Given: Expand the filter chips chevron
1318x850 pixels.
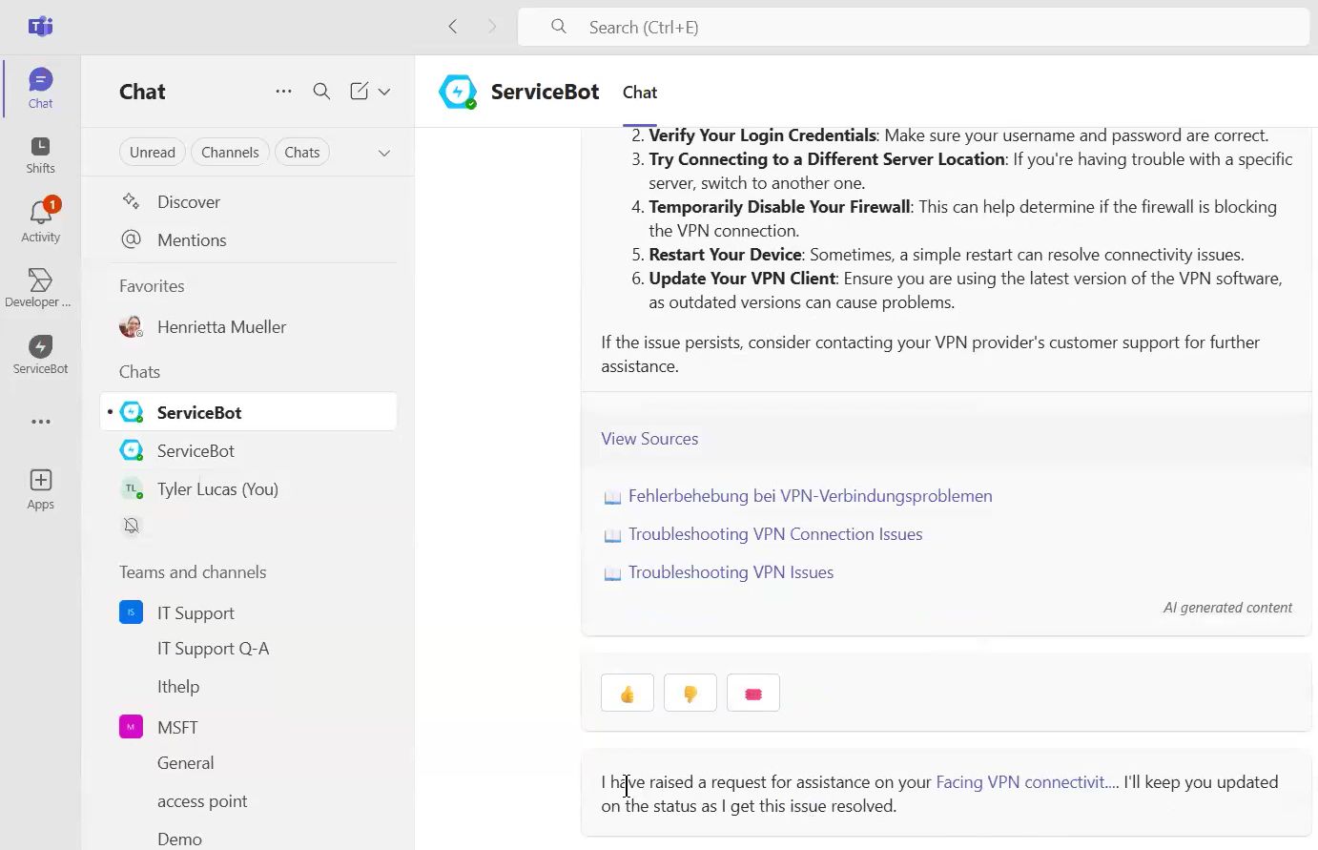Looking at the screenshot, I should tap(384, 153).
